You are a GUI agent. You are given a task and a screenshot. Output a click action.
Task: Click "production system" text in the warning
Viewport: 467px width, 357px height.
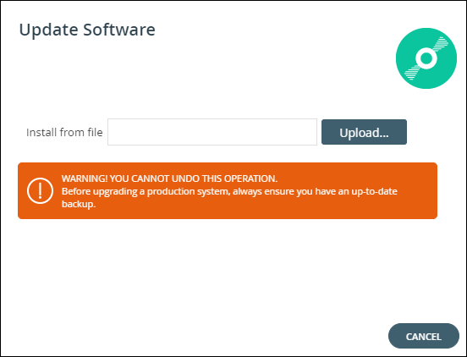(x=189, y=191)
